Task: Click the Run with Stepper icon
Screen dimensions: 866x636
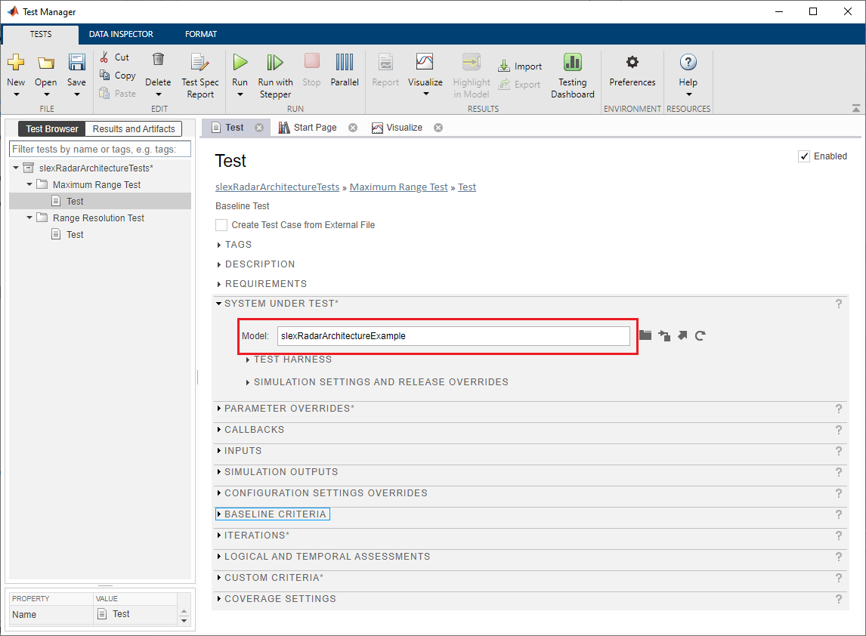Action: tap(275, 63)
